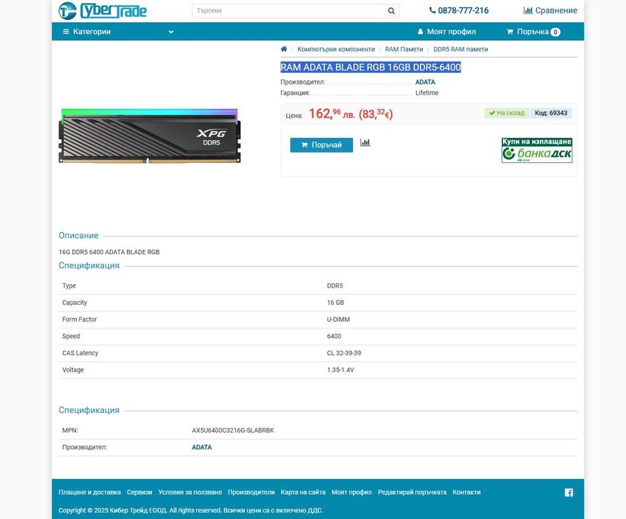626x519 pixels.
Task: Open the ADATA link in MPN table
Action: (x=202, y=447)
